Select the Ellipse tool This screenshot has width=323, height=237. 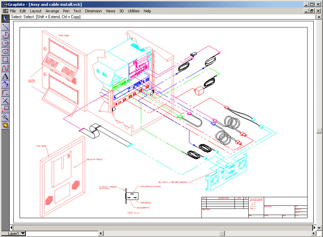coord(5,51)
